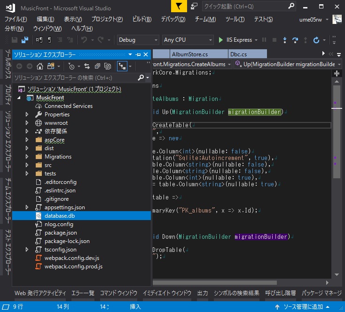The width and height of the screenshot is (345, 312).
Task: Select webpack.config.dev.js file
Action: 72,258
